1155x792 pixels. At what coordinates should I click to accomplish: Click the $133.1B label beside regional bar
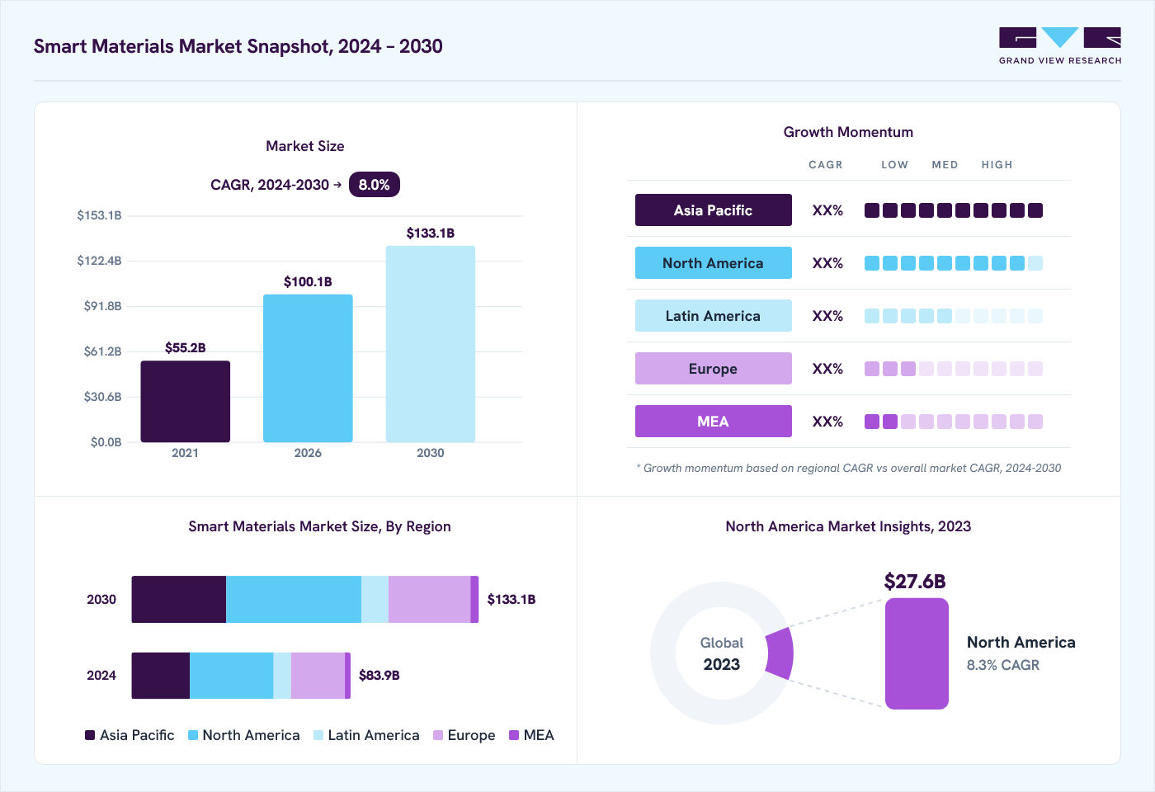pyautogui.click(x=511, y=600)
